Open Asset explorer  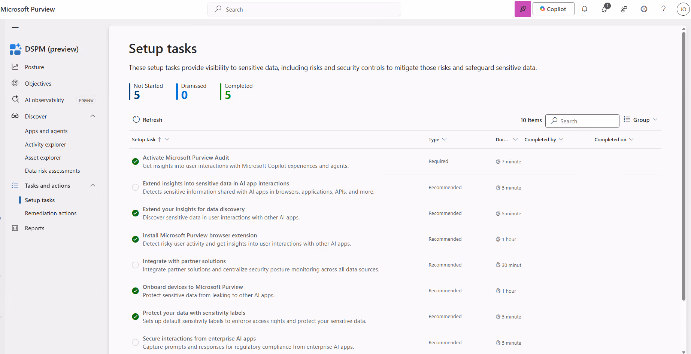point(43,157)
